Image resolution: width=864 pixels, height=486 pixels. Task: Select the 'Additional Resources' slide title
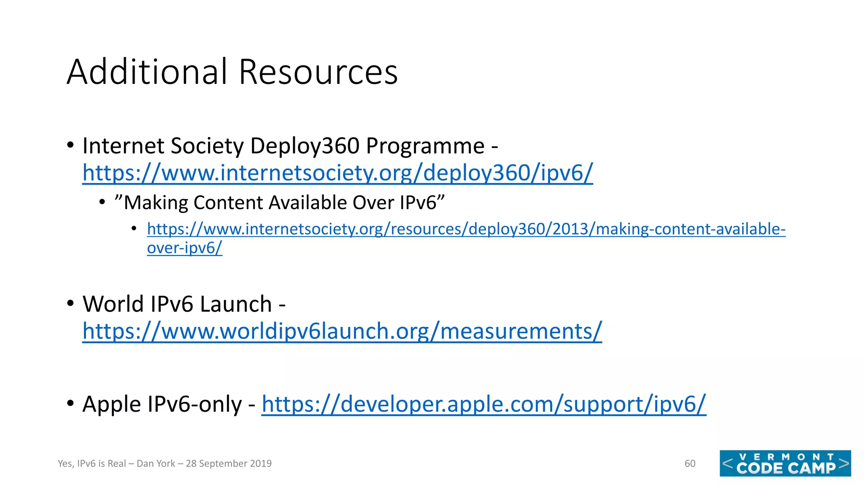(x=232, y=72)
